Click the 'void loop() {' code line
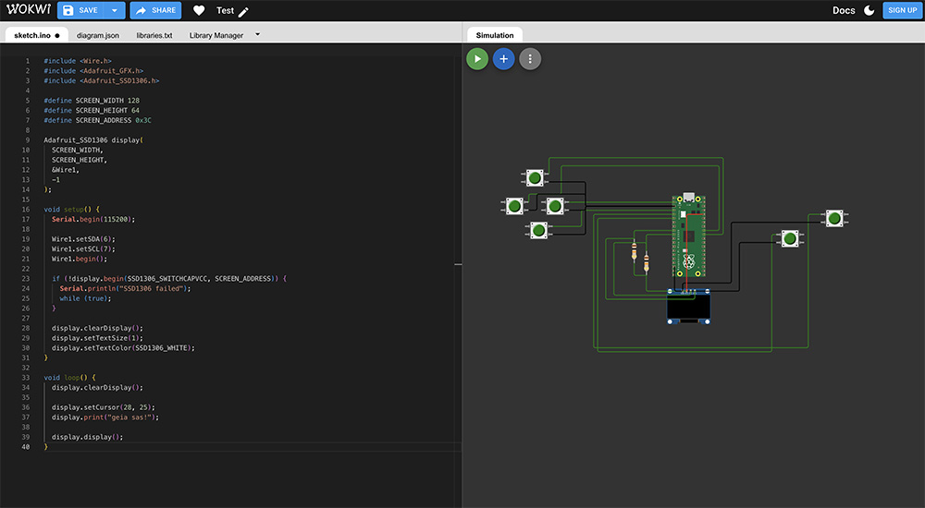This screenshot has width=925, height=508. coord(69,377)
